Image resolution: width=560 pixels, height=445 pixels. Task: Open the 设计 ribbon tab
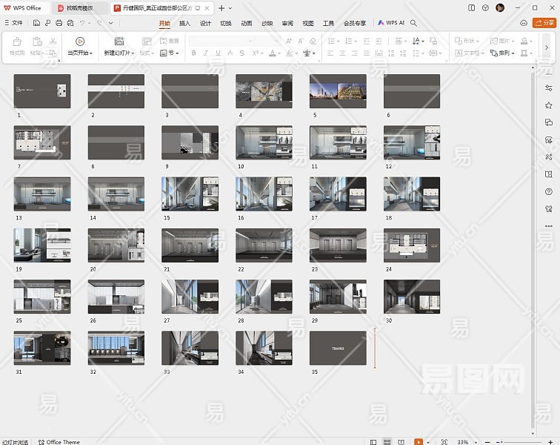pyautogui.click(x=205, y=23)
